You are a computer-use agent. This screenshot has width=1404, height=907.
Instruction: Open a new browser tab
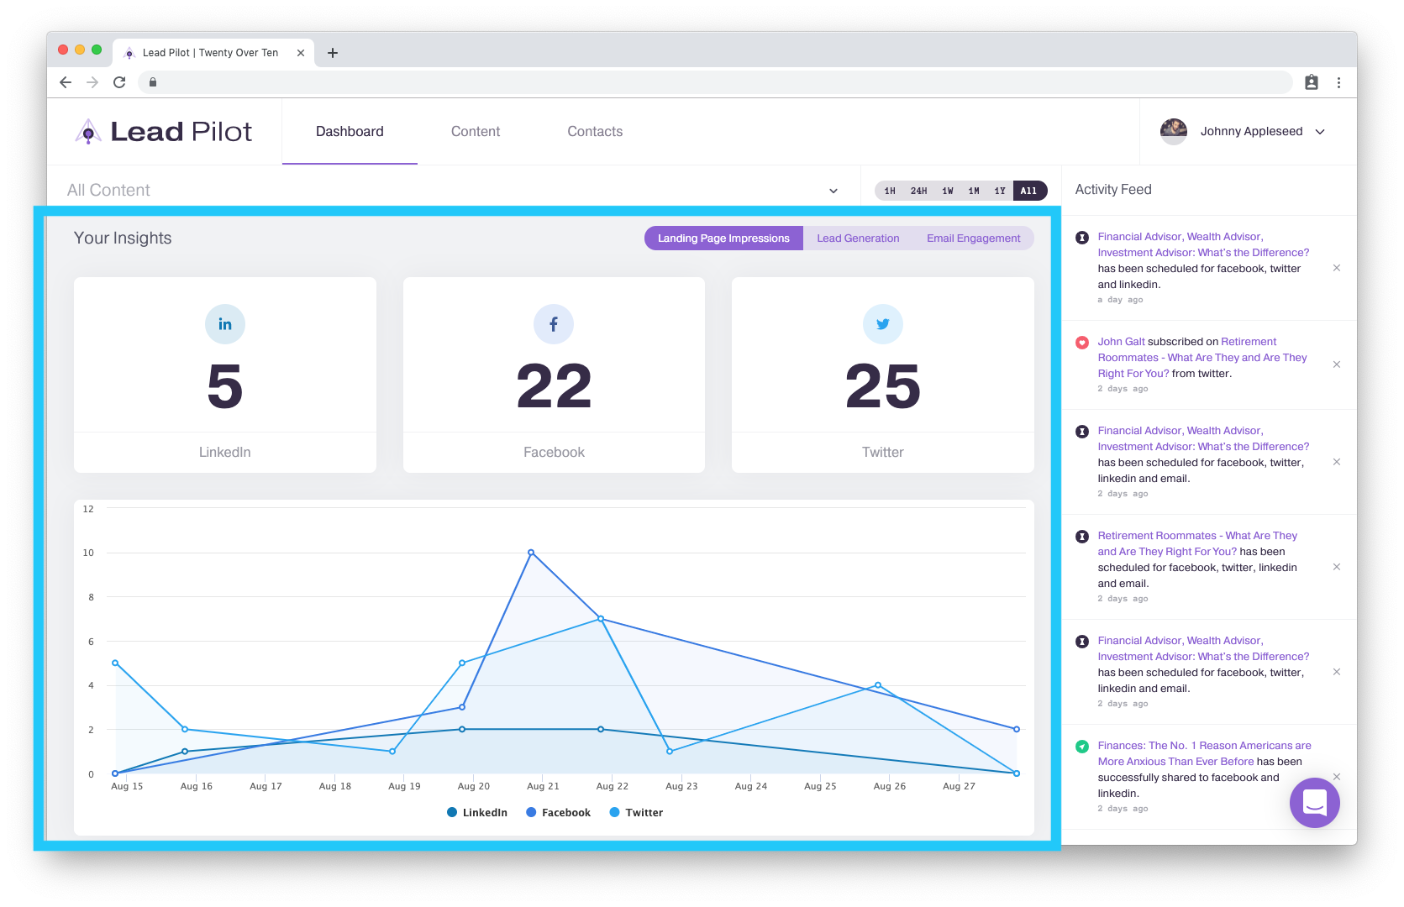point(333,53)
